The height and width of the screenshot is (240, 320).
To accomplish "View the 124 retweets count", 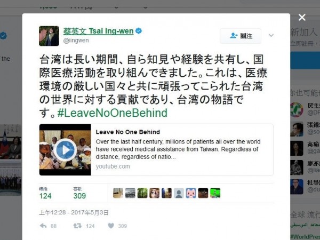I will (45, 196).
